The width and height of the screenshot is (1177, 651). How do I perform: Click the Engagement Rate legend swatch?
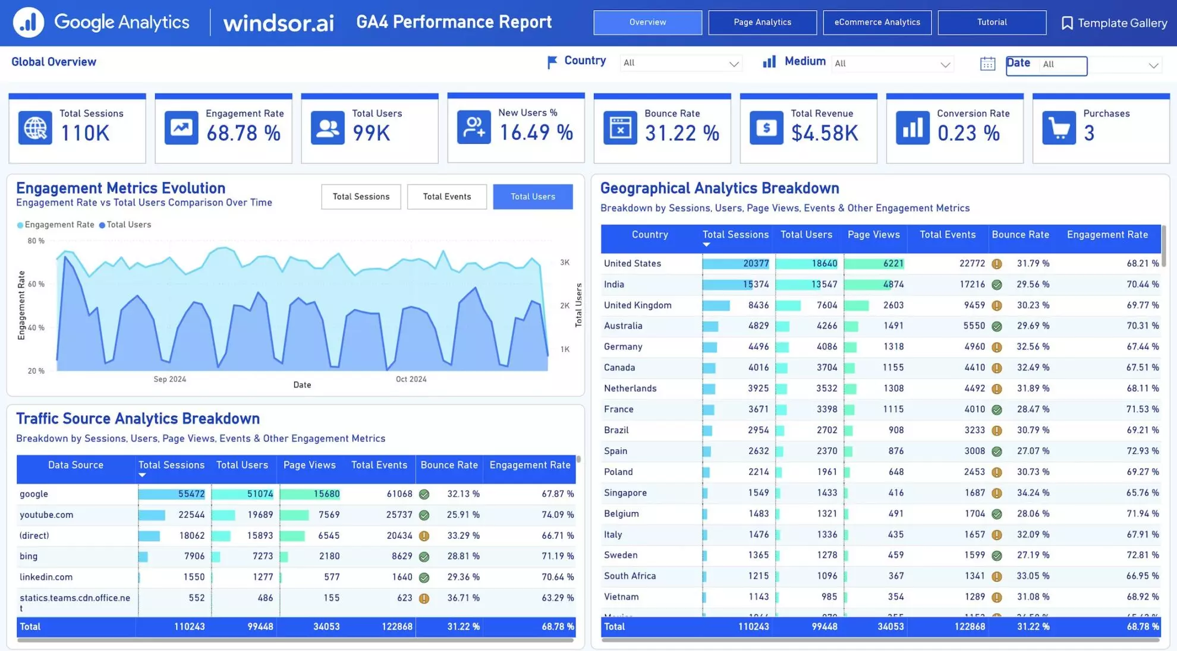point(20,225)
